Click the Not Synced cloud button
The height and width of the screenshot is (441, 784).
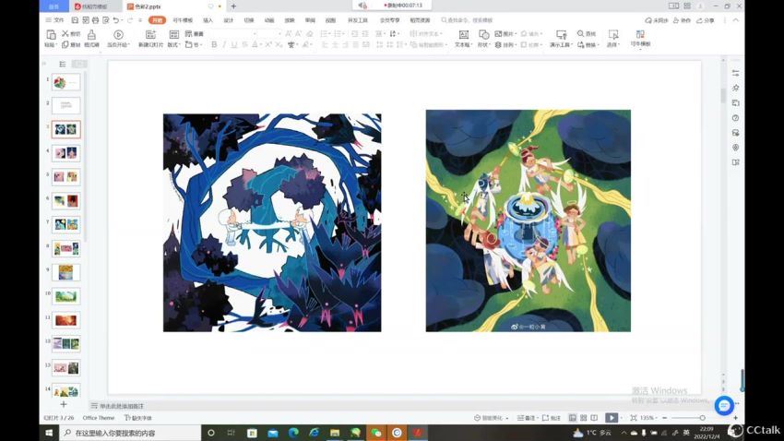coord(657,20)
